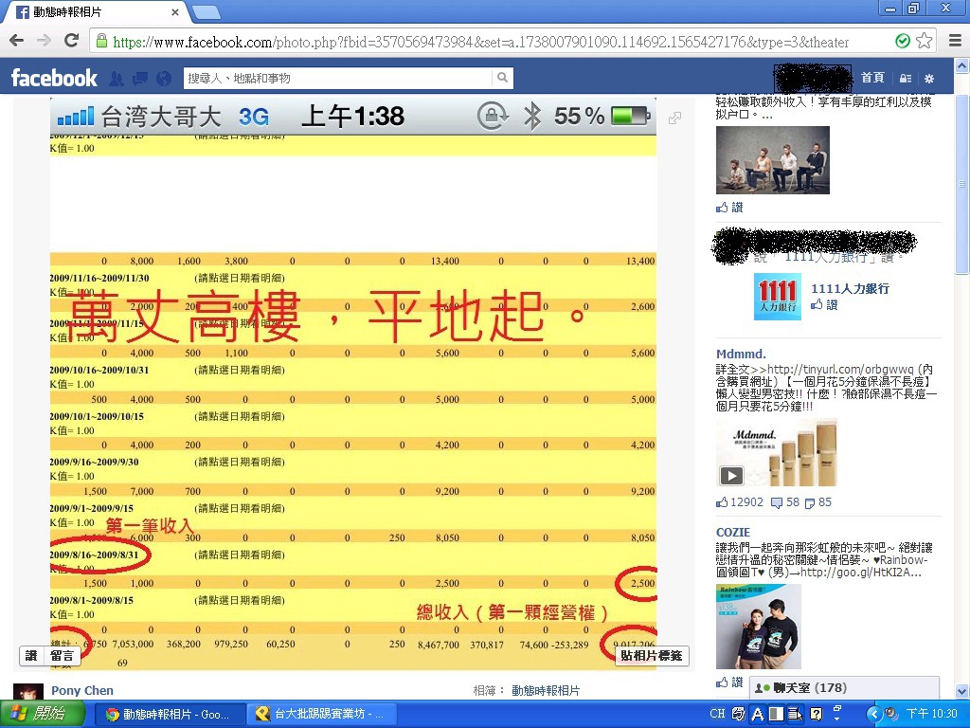Open the Mdmmd. ad title link
This screenshot has height=728, width=970.
pos(741,355)
